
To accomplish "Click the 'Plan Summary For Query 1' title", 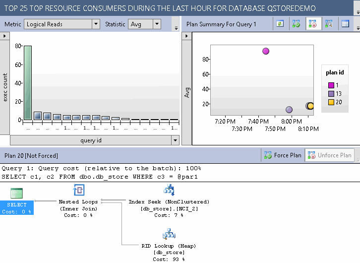I will coord(221,24).
